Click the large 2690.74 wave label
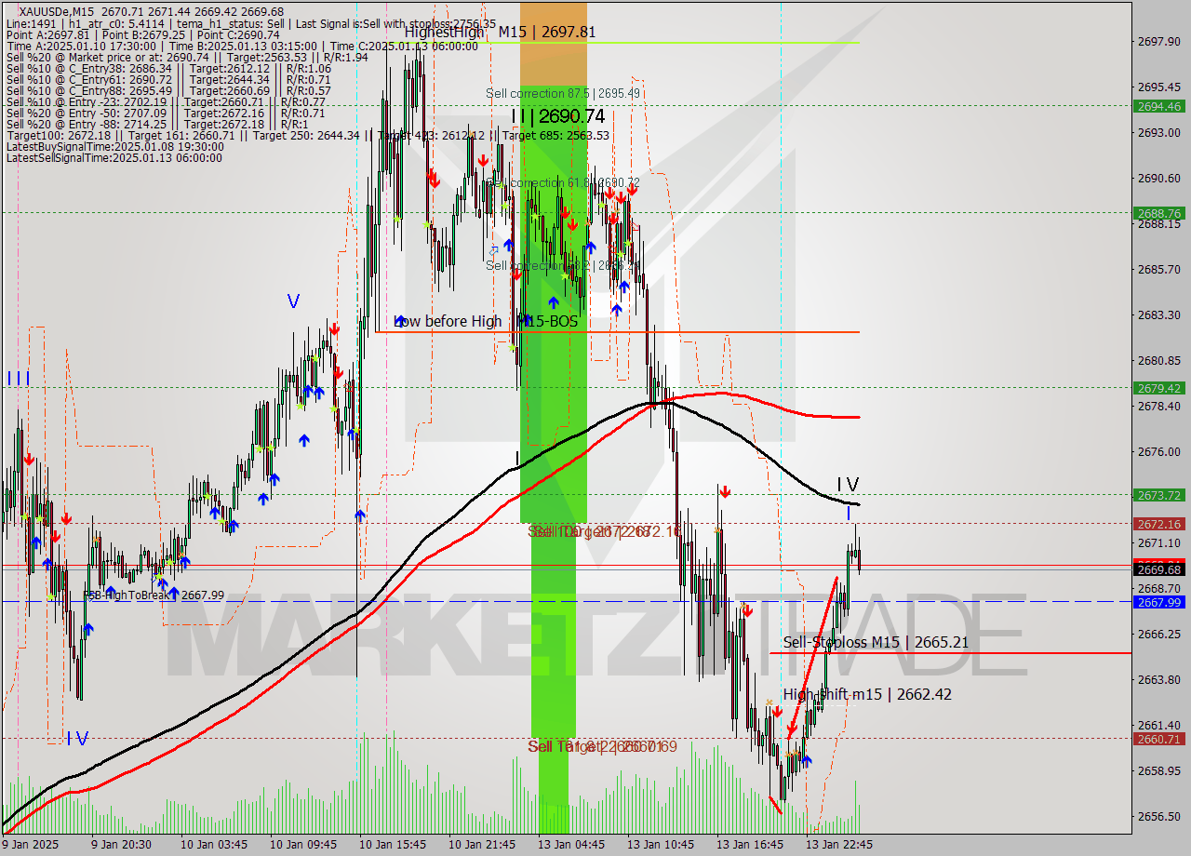The height and width of the screenshot is (856, 1191). pyautogui.click(x=557, y=116)
